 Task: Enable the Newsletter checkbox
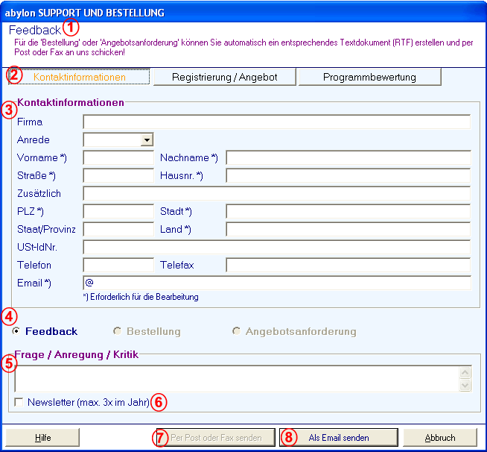19,403
